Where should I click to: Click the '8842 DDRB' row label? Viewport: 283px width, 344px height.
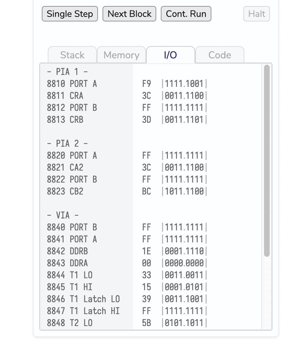[67, 251]
